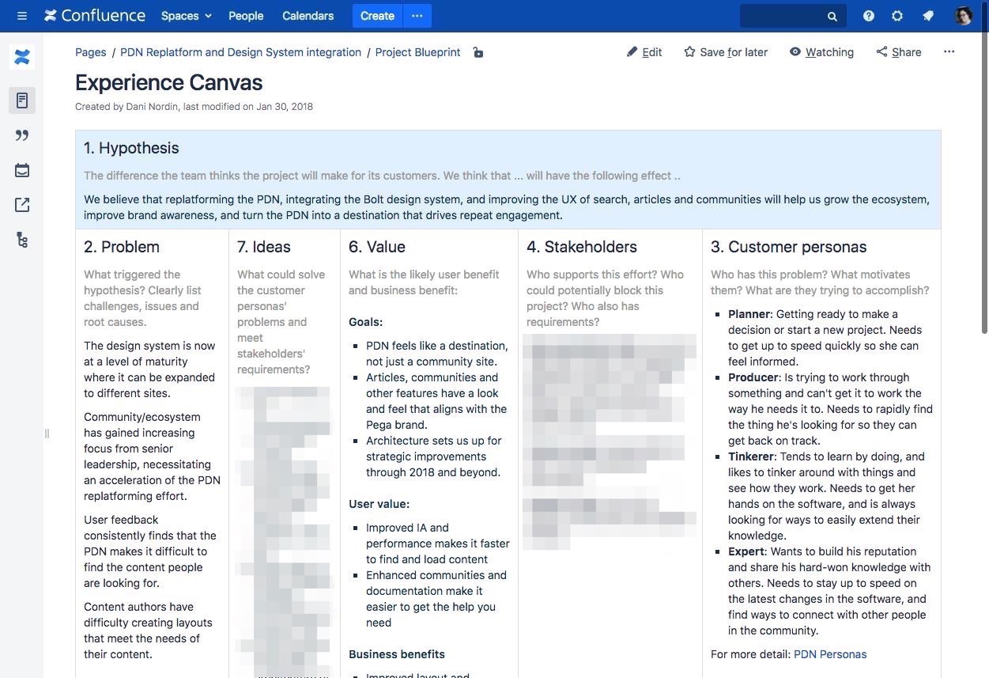
Task: Open the create-from-template ellipsis button
Action: (x=417, y=16)
